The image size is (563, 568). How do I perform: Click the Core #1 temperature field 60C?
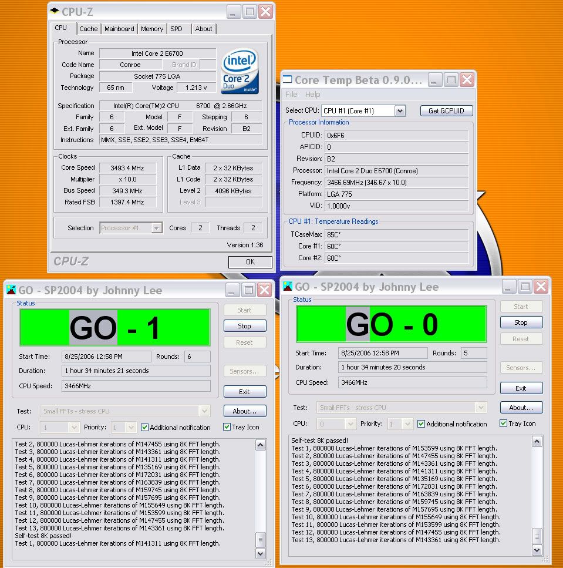tap(396, 246)
